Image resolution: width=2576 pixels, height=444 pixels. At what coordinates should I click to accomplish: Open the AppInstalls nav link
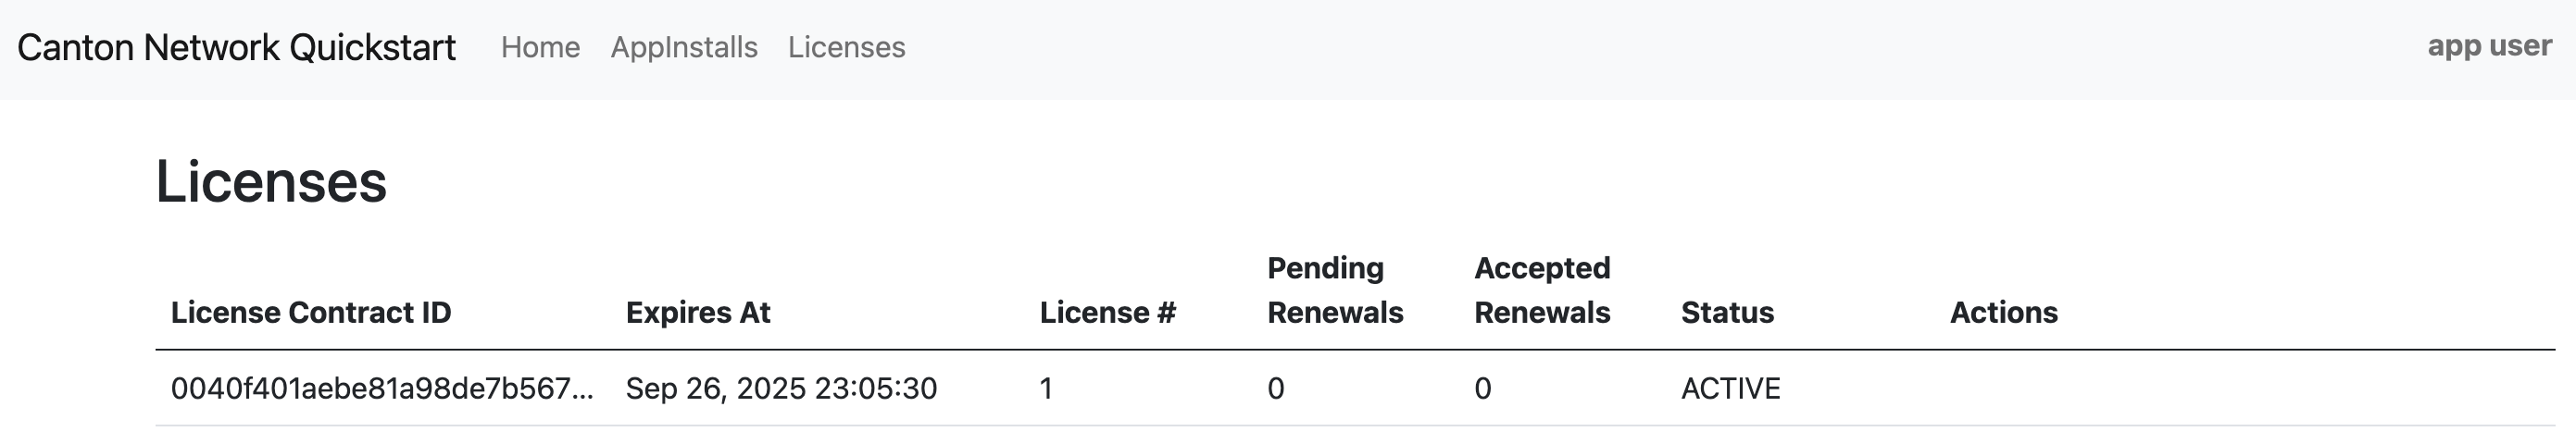pyautogui.click(x=684, y=47)
